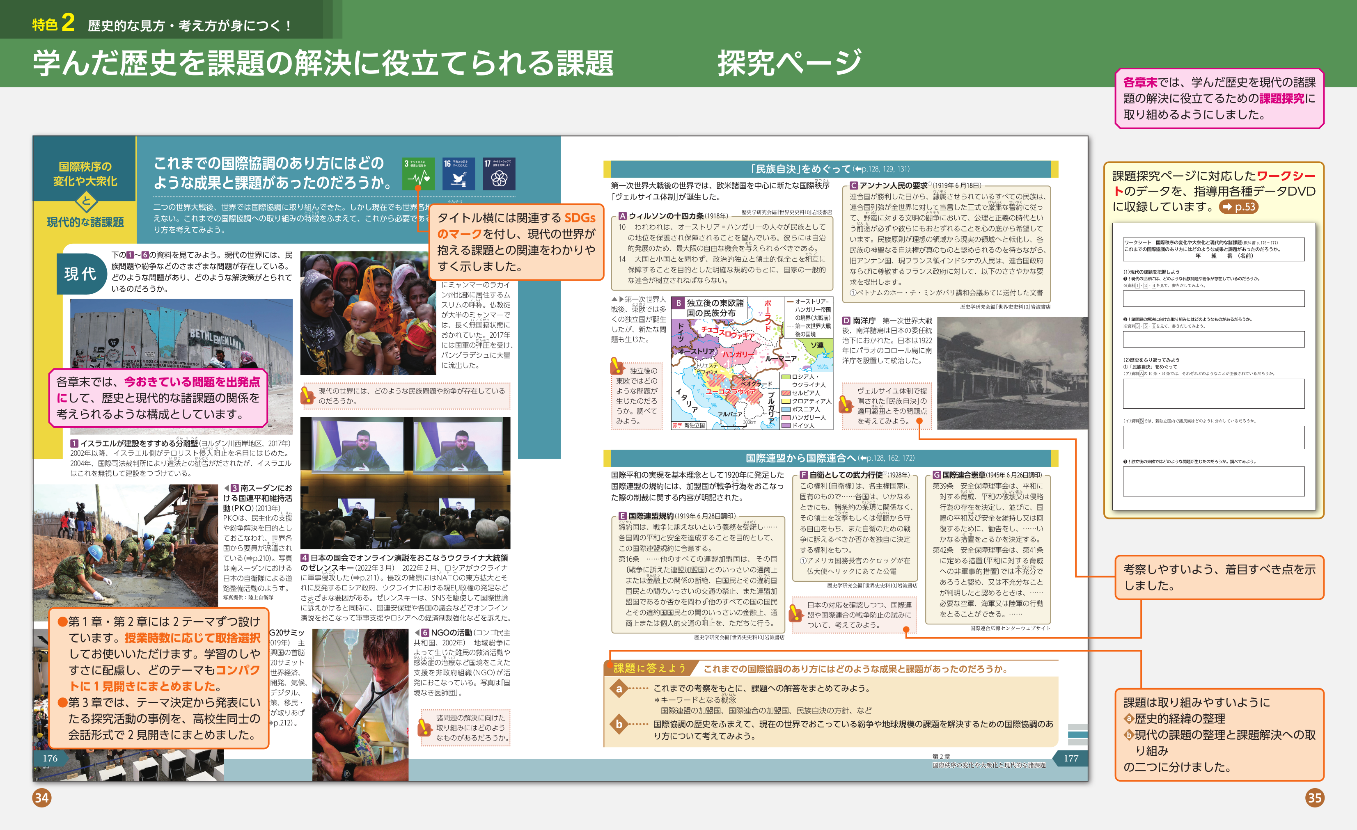Click the ロシア人・ウクライナ人 legend swatch
This screenshot has width=1357, height=830.
click(786, 377)
